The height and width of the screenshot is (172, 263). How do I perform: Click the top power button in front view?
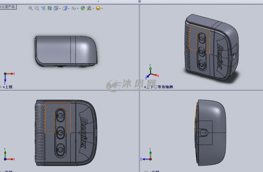click(60, 116)
